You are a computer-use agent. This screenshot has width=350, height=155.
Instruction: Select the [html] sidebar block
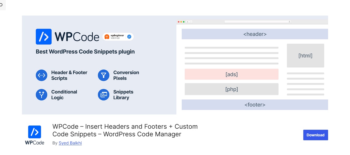(305, 56)
